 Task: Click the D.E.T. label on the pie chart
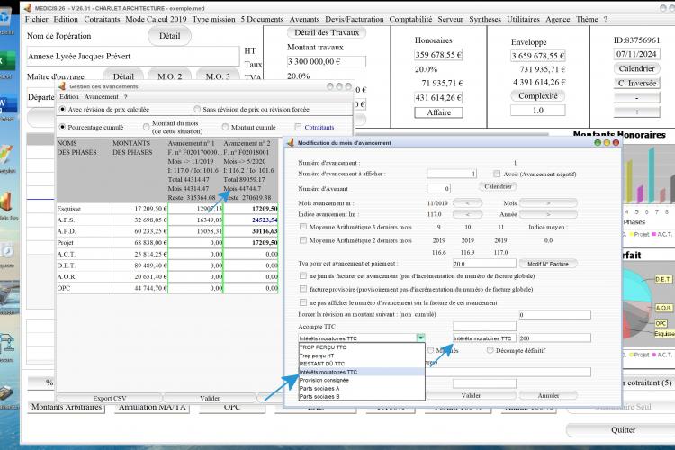click(663, 279)
